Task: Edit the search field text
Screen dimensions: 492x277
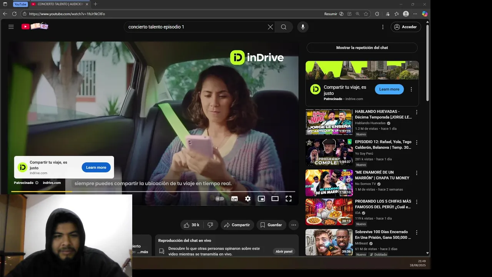Action: coord(196,27)
